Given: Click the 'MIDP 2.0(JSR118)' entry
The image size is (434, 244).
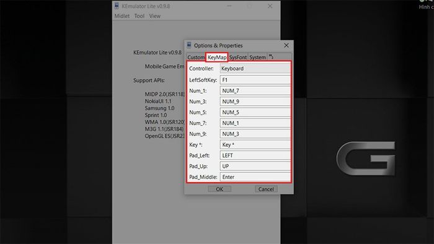Looking at the screenshot, I should pos(165,94).
